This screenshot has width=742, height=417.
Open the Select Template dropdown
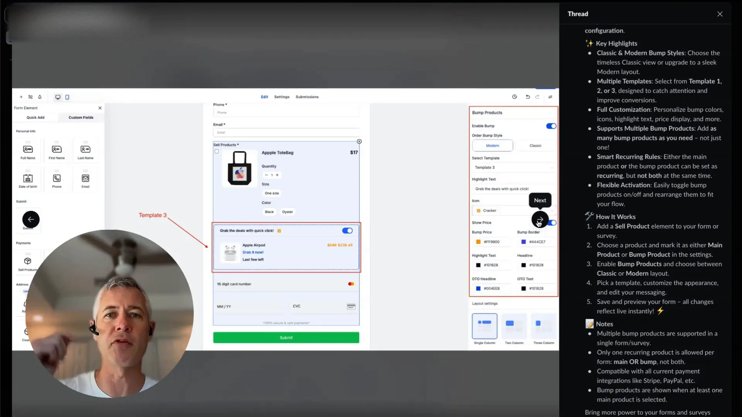(x=514, y=168)
